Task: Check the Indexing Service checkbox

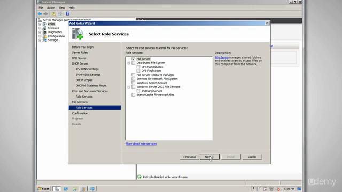Action: (138, 91)
